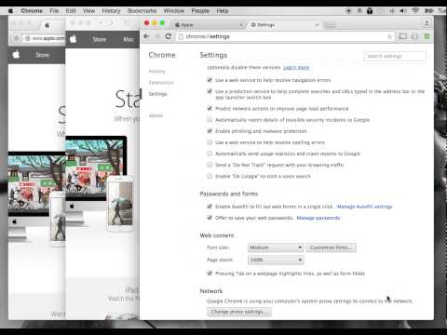Click the Search settings field
This screenshot has width=447, height=335.
[x=395, y=56]
